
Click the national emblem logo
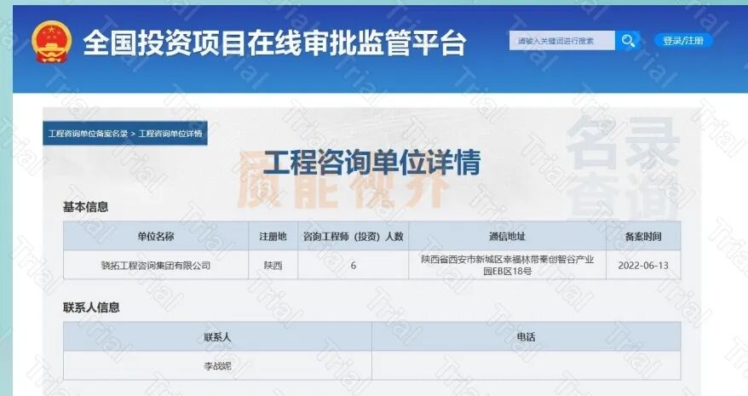click(x=51, y=43)
